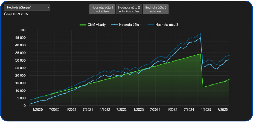Image resolution: width=253 pixels, height=122 pixels.
Task: Select the final data point of Hodnota účtu 1 line
Action: pos(229,60)
